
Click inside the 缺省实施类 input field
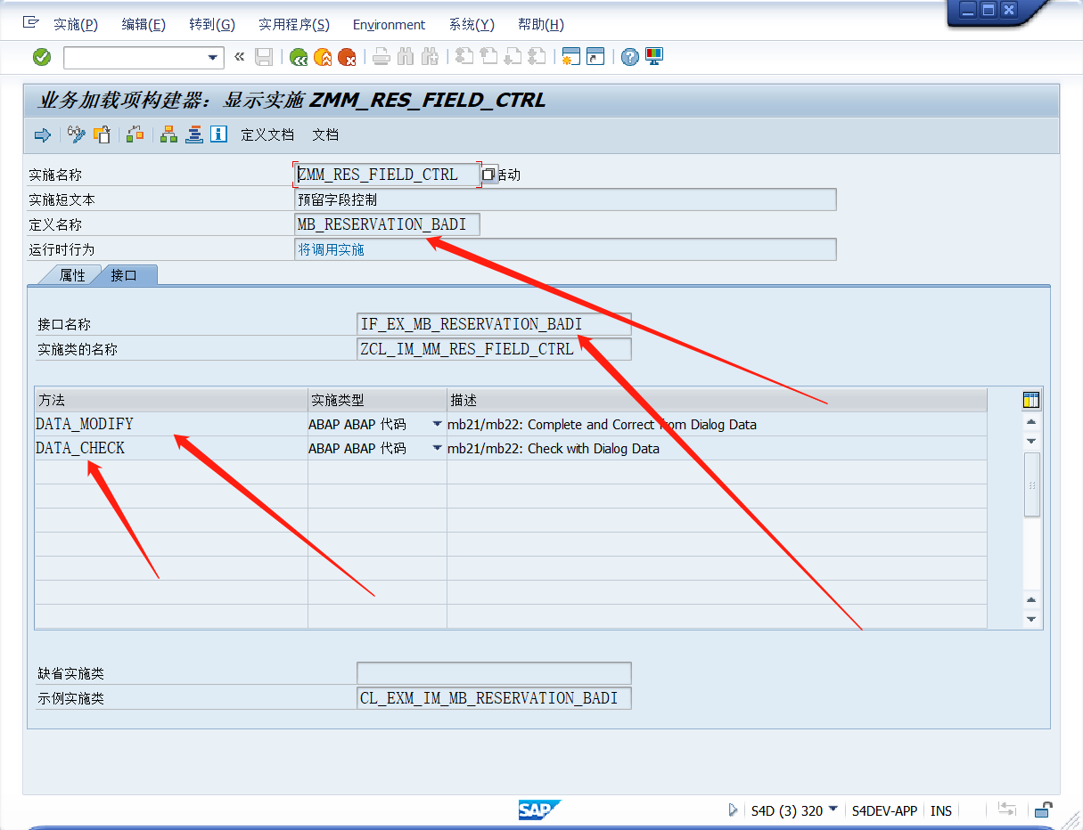[494, 673]
